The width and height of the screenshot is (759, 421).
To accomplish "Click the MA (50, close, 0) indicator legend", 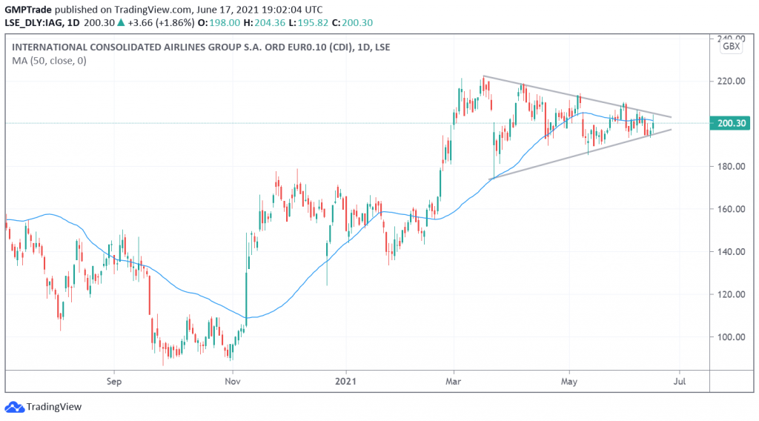I will point(49,61).
